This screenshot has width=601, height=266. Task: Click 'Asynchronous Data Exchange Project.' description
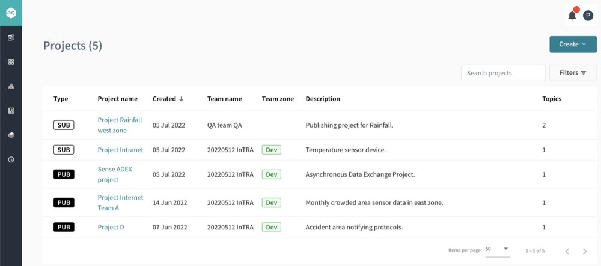360,174
